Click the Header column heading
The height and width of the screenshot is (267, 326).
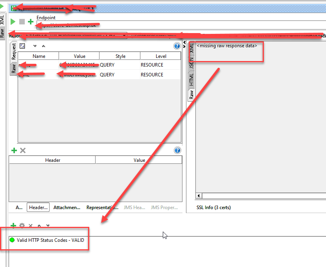[52, 160]
